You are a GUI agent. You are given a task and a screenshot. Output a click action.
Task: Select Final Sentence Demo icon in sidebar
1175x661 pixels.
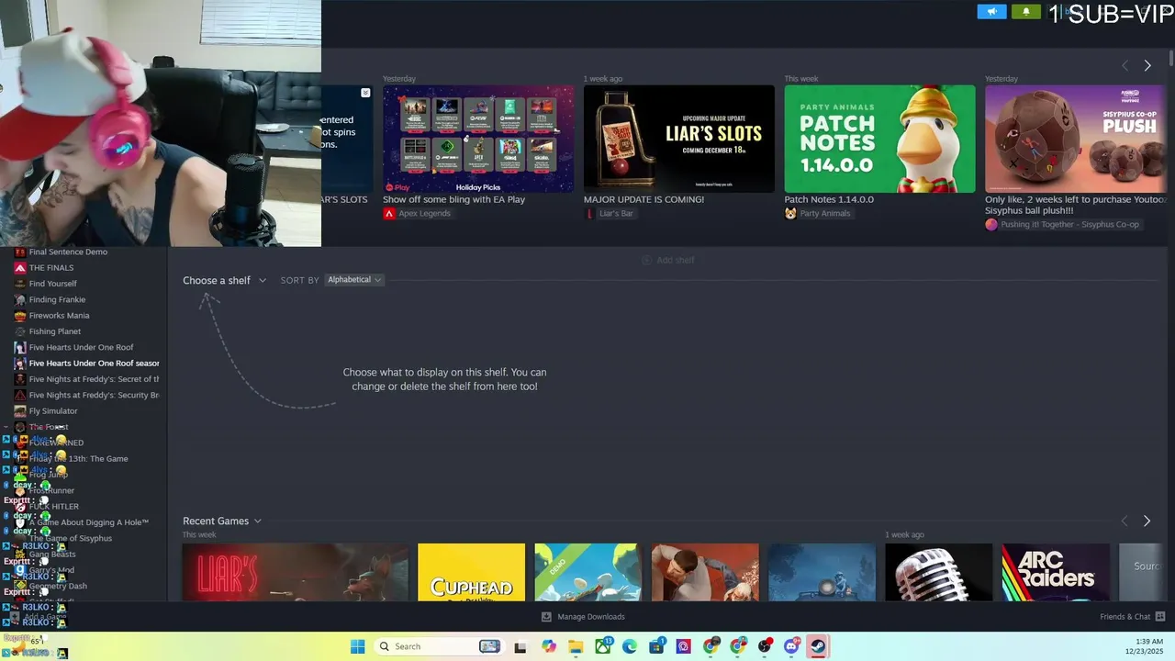tap(20, 252)
